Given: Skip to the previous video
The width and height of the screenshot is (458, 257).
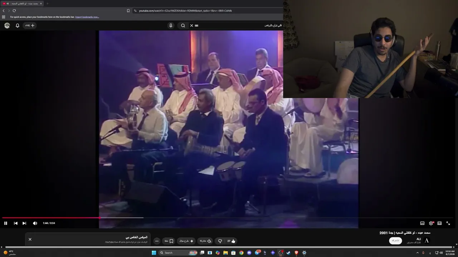Looking at the screenshot, I should tap(15, 223).
